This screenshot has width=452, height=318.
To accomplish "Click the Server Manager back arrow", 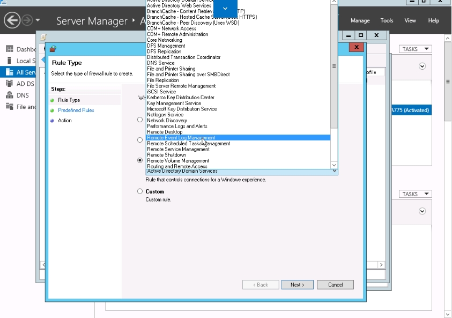I will point(12,20).
